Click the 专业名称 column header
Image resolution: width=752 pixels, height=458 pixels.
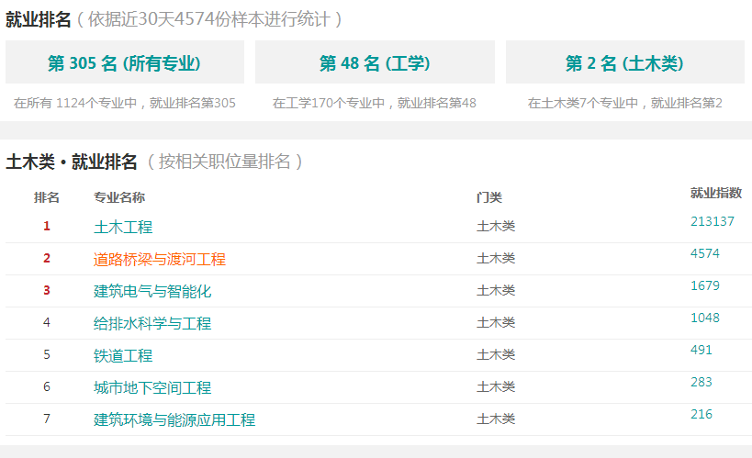[119, 197]
